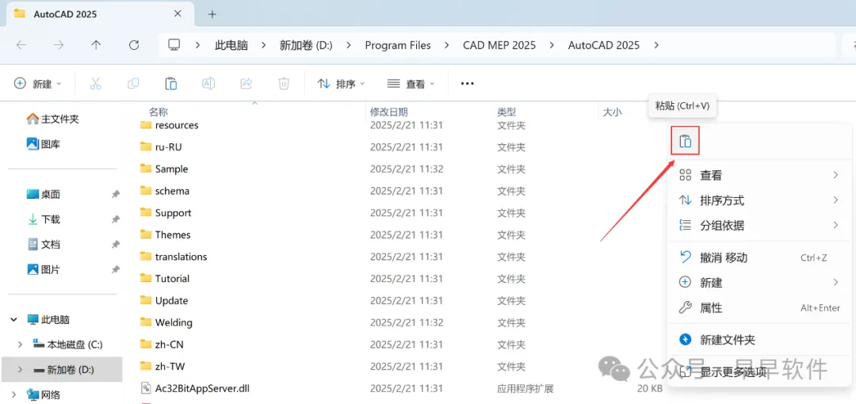856x404 pixels.
Task: Sort by the 类型 column header
Action: [506, 112]
